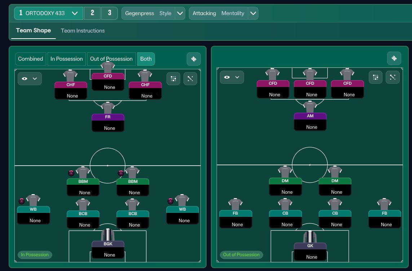Click the pink badge beside left BBM
412x271 pixels.
(x=71, y=173)
